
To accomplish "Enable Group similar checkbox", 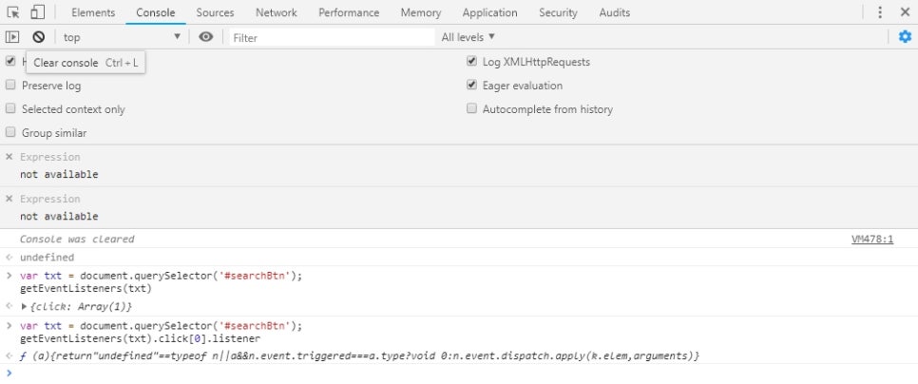I will [x=10, y=133].
